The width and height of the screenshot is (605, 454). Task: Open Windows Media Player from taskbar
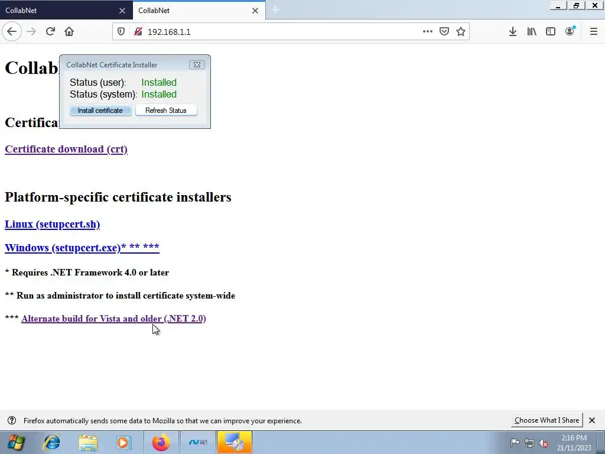[x=124, y=442]
